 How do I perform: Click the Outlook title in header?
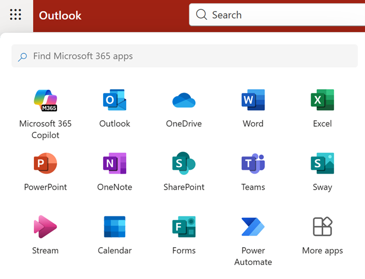[x=60, y=16]
